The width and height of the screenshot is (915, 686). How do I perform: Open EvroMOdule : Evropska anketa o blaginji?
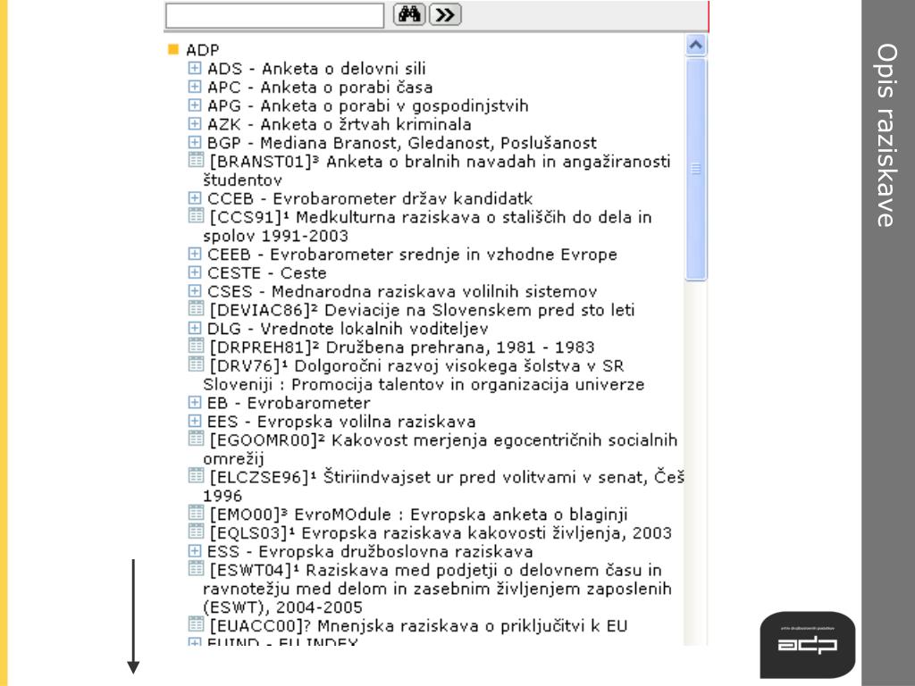(418, 514)
